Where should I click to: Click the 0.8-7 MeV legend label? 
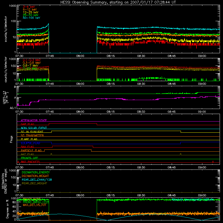tap(30, 66)
